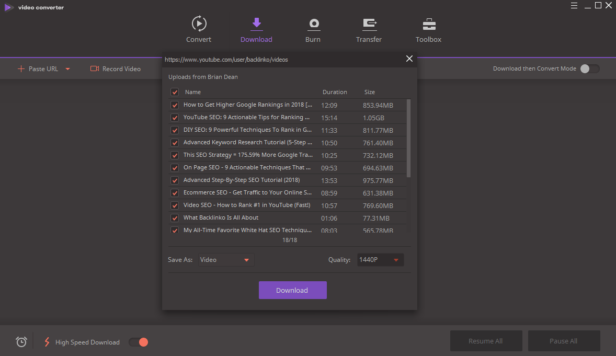616x356 pixels.
Task: Click the 853.94MB size value
Action: coord(378,105)
